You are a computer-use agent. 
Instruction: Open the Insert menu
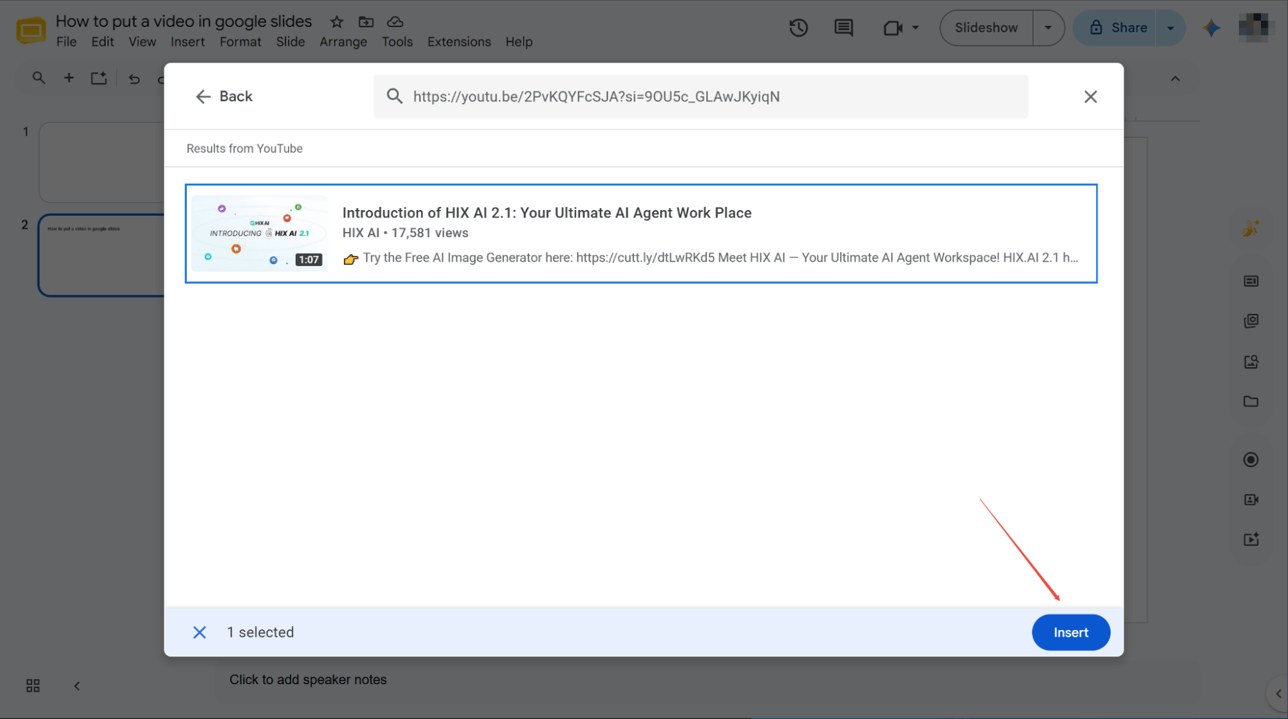(x=187, y=42)
